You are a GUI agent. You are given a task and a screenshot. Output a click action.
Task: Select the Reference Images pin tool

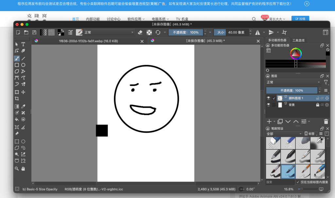tap(17, 134)
